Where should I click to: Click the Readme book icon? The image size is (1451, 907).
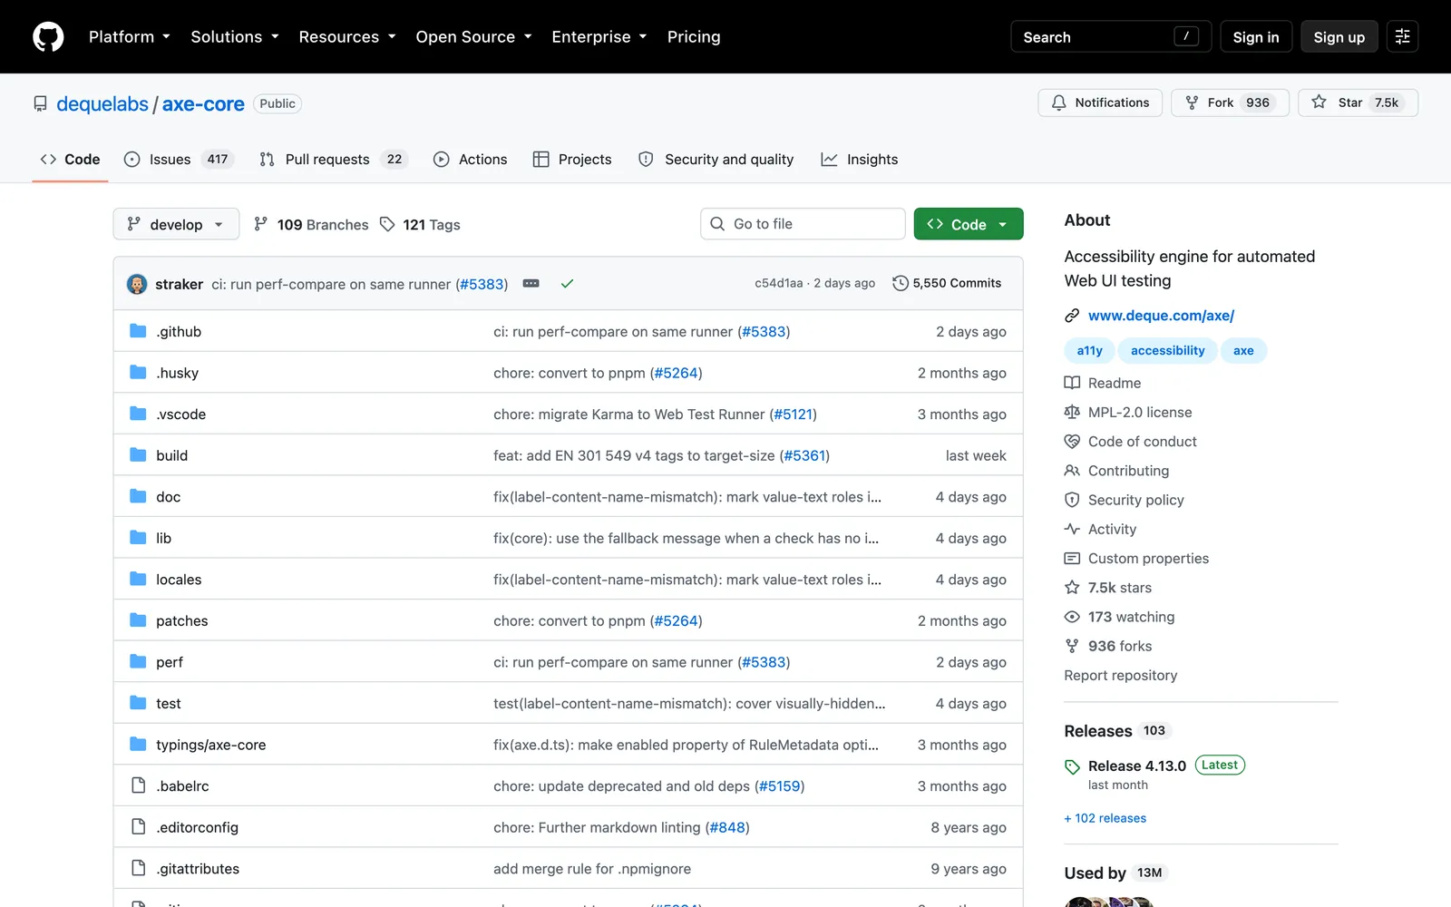coord(1072,383)
